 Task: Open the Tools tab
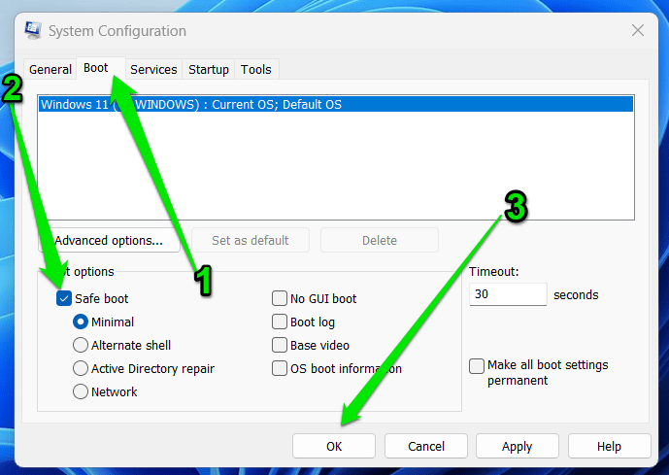[256, 69]
